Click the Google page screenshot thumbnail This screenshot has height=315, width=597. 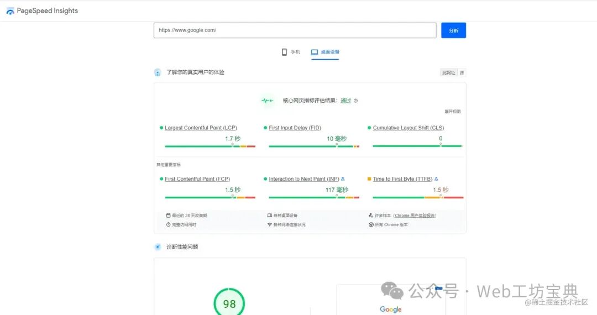[391, 300]
